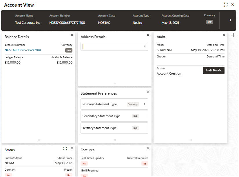The image size is (239, 177).
Task: Click GBP currency badge in header
Action: point(209,22)
